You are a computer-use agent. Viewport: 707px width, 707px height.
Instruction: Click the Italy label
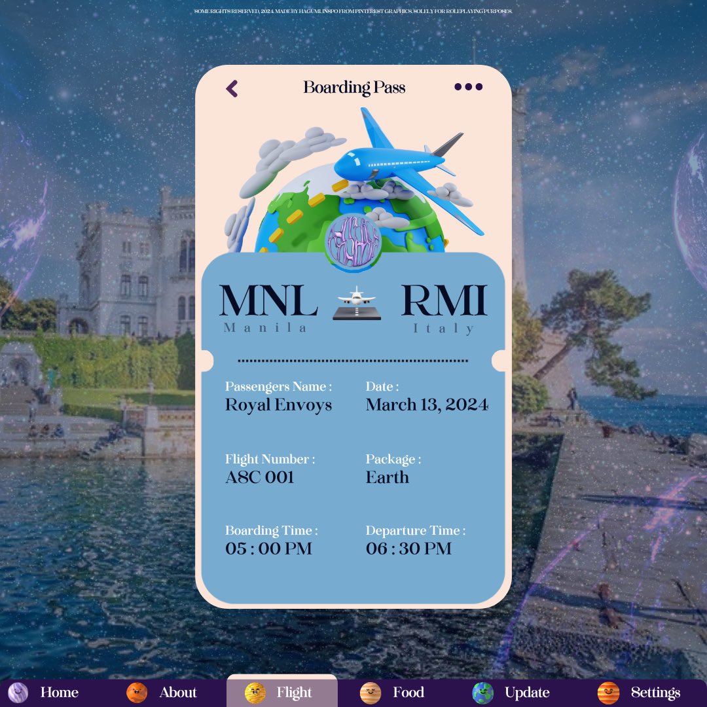click(444, 328)
